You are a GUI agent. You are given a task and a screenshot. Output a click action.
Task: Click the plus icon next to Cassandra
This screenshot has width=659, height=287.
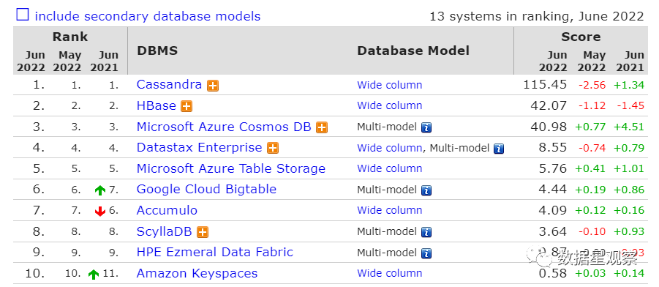[213, 86]
